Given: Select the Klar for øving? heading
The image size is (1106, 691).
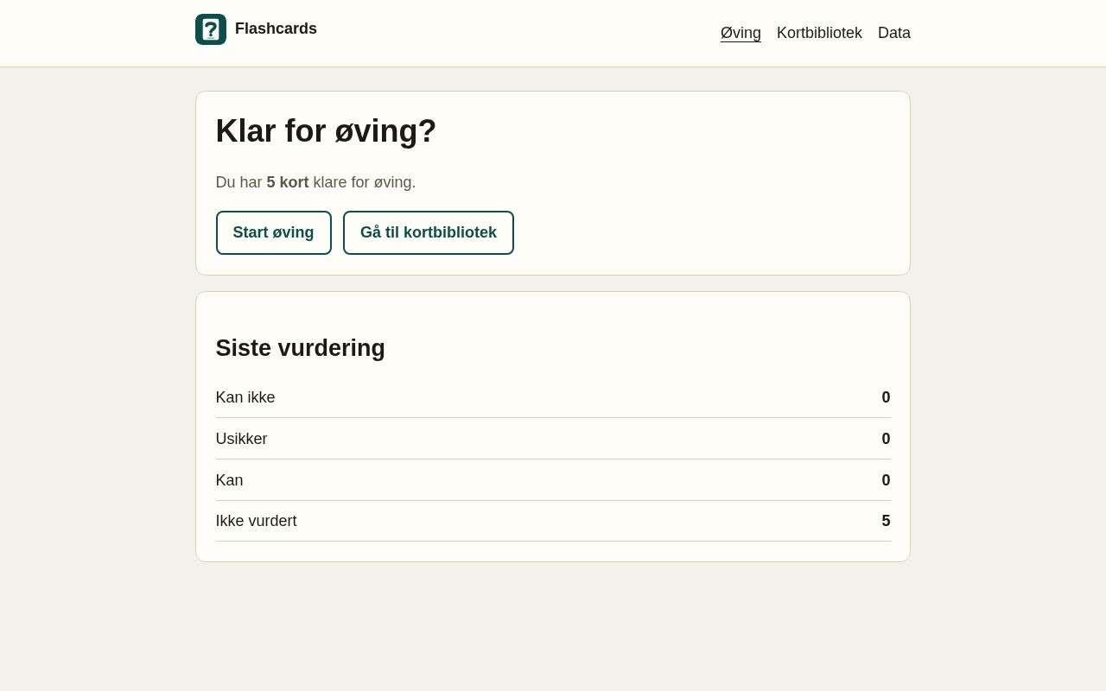Looking at the screenshot, I should tap(326, 131).
